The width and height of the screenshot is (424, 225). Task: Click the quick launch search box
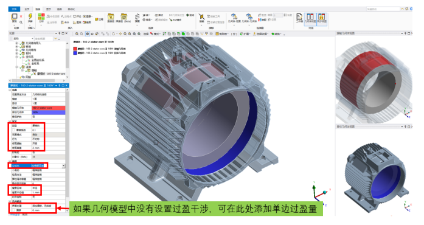[383, 9]
